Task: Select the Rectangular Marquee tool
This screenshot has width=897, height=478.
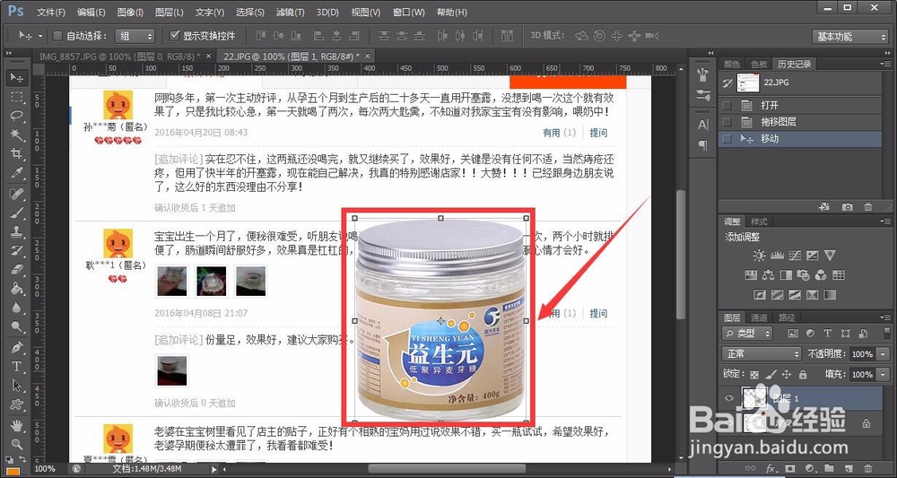Action: (x=16, y=96)
